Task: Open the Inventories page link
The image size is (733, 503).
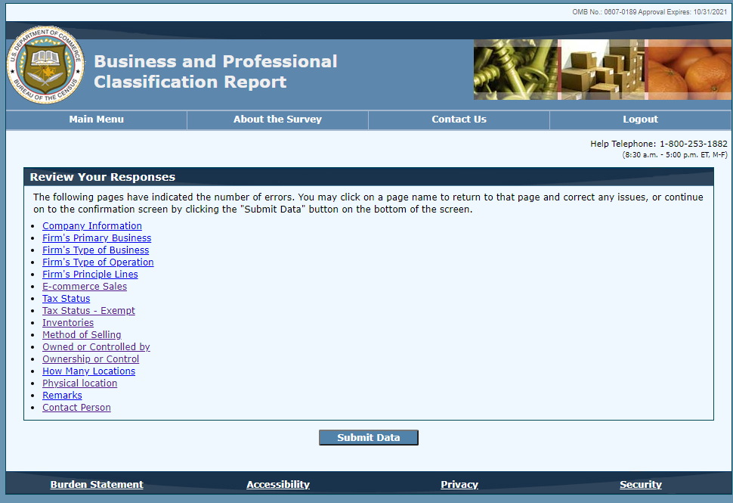Action: tap(68, 323)
